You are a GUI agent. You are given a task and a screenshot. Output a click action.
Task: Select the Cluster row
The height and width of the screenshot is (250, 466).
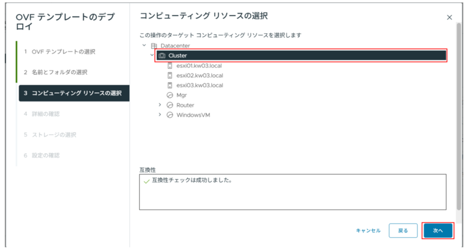click(301, 55)
